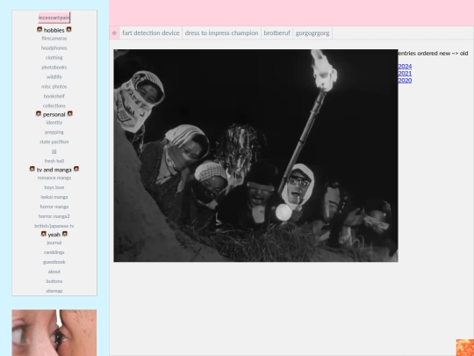Click the face icon after the hobbies heading
The height and width of the screenshot is (356, 474).
click(69, 29)
